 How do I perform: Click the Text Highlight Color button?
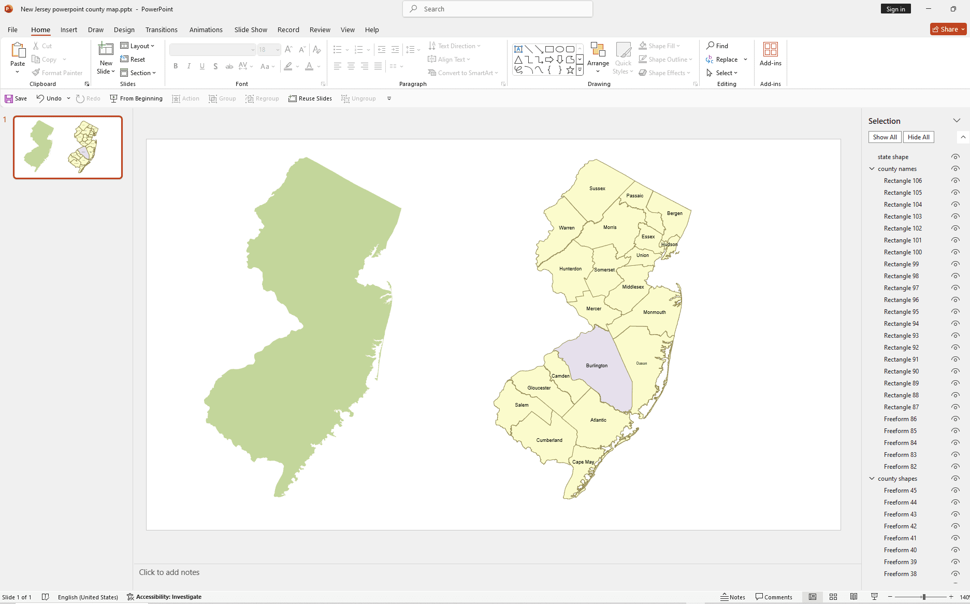pos(288,66)
